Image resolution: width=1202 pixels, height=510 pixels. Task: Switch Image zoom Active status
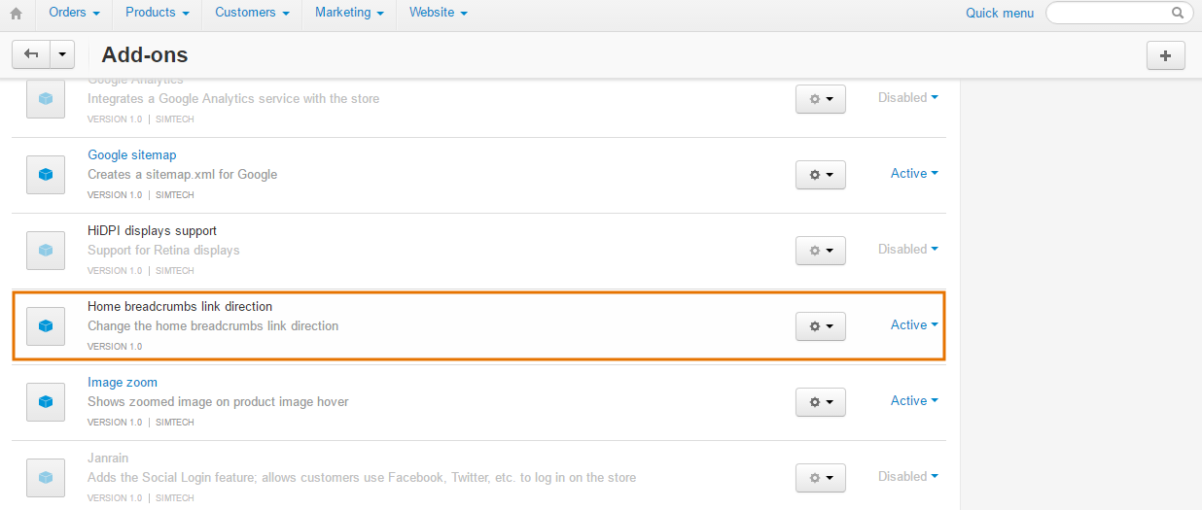pyautogui.click(x=914, y=400)
